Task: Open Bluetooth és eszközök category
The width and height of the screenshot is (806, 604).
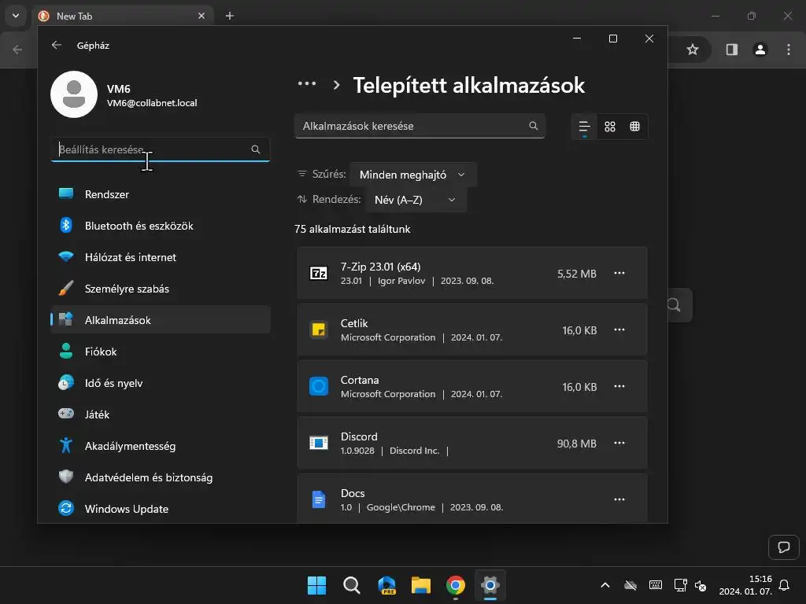Action: 161,226
